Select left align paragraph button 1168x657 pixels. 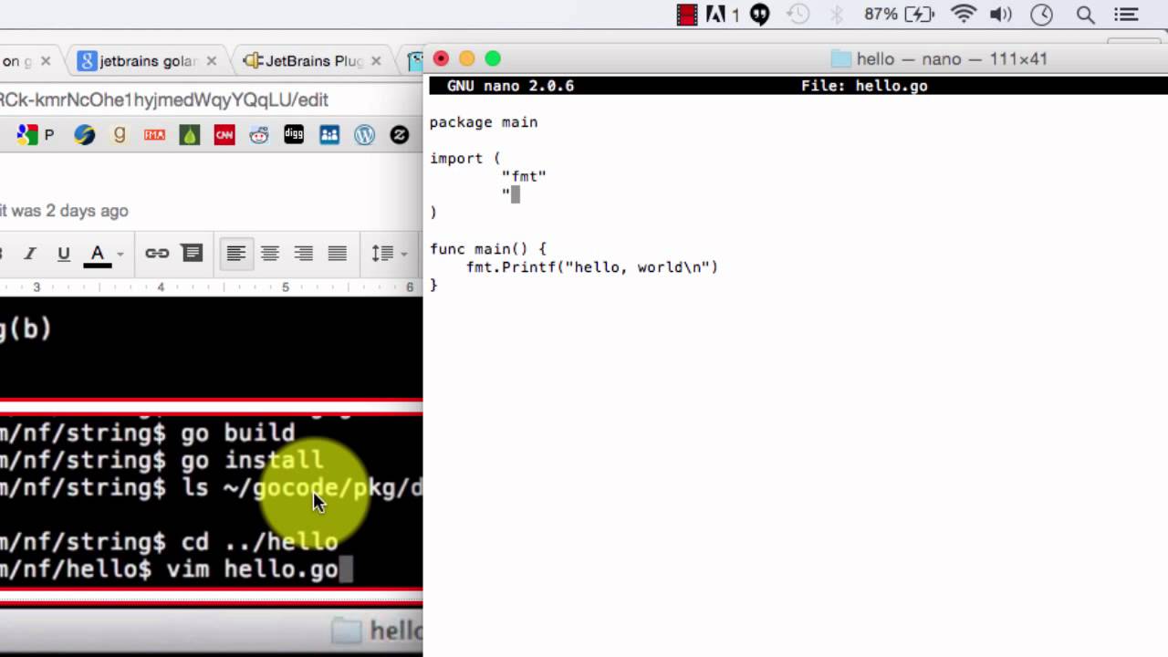coord(235,254)
